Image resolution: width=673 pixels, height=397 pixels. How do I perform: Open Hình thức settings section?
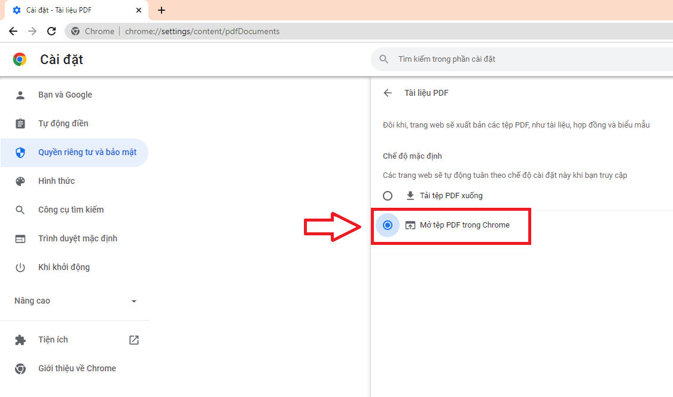75,181
